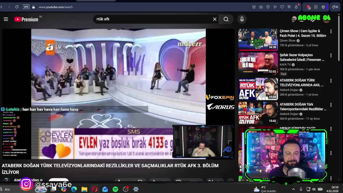Open the edit page note icon
The image size is (343, 193).
pos(254,7)
